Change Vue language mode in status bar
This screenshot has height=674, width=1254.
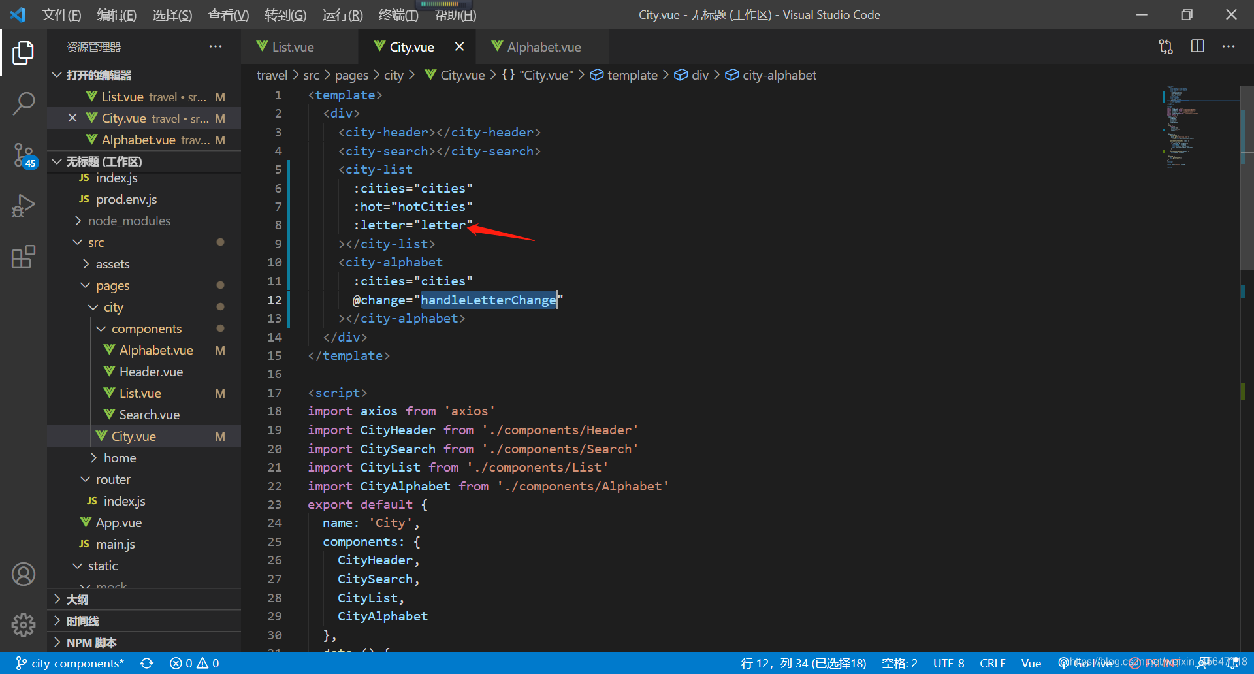point(1031,663)
